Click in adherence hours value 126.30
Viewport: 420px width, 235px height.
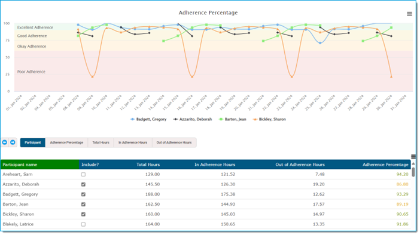coord(228,184)
